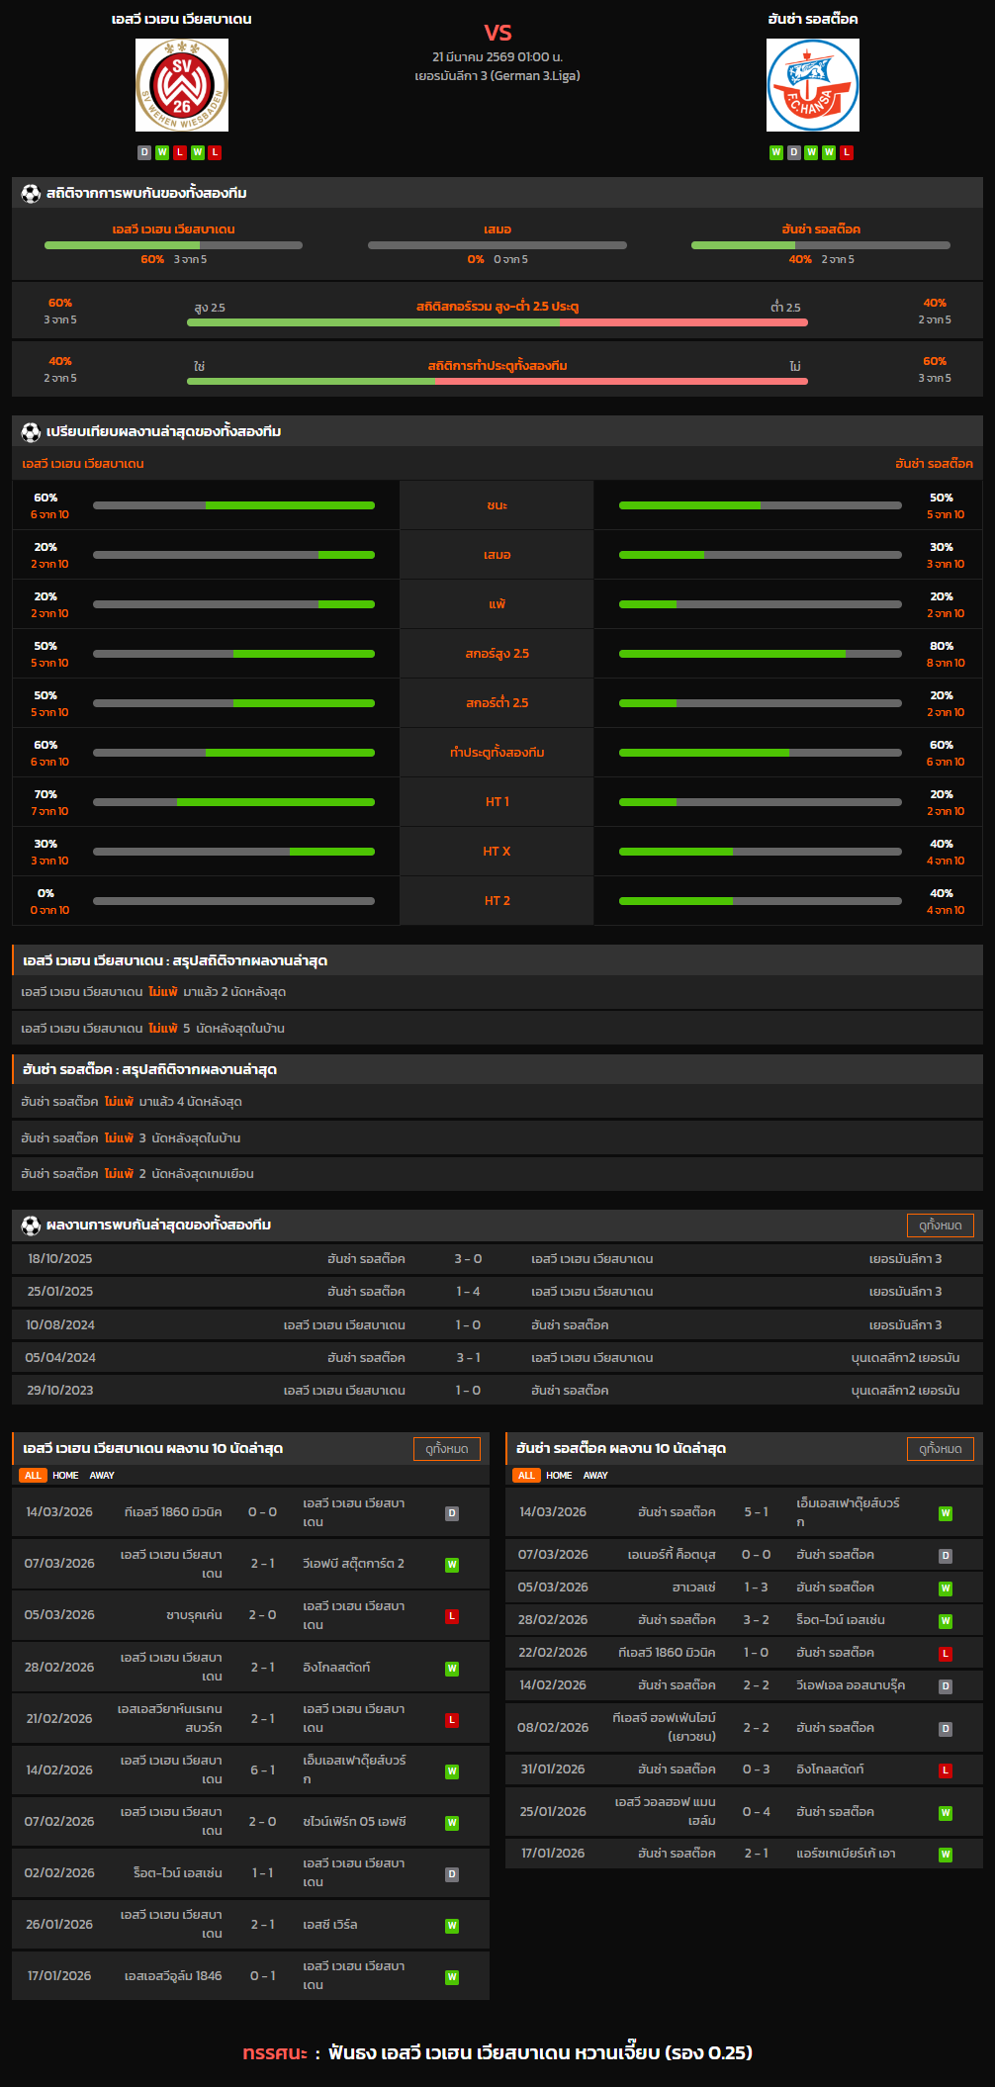Click W badge for 14/03/2026 Rostock match
The height and width of the screenshot is (2087, 995).
(946, 1513)
